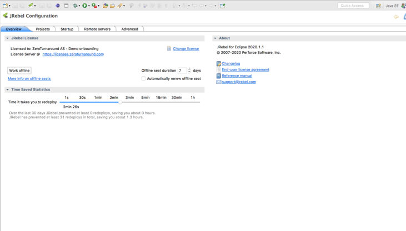Click the yellow back arrow in JRebel Configuration header

(396, 17)
